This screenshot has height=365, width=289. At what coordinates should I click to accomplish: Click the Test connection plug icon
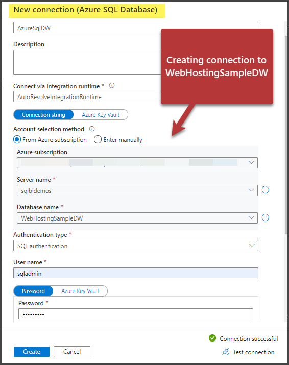coord(226,352)
